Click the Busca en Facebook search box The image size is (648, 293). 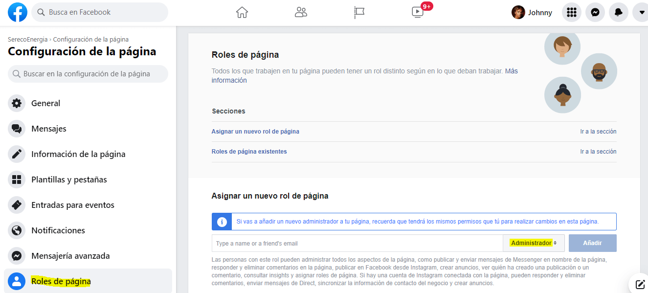point(100,12)
